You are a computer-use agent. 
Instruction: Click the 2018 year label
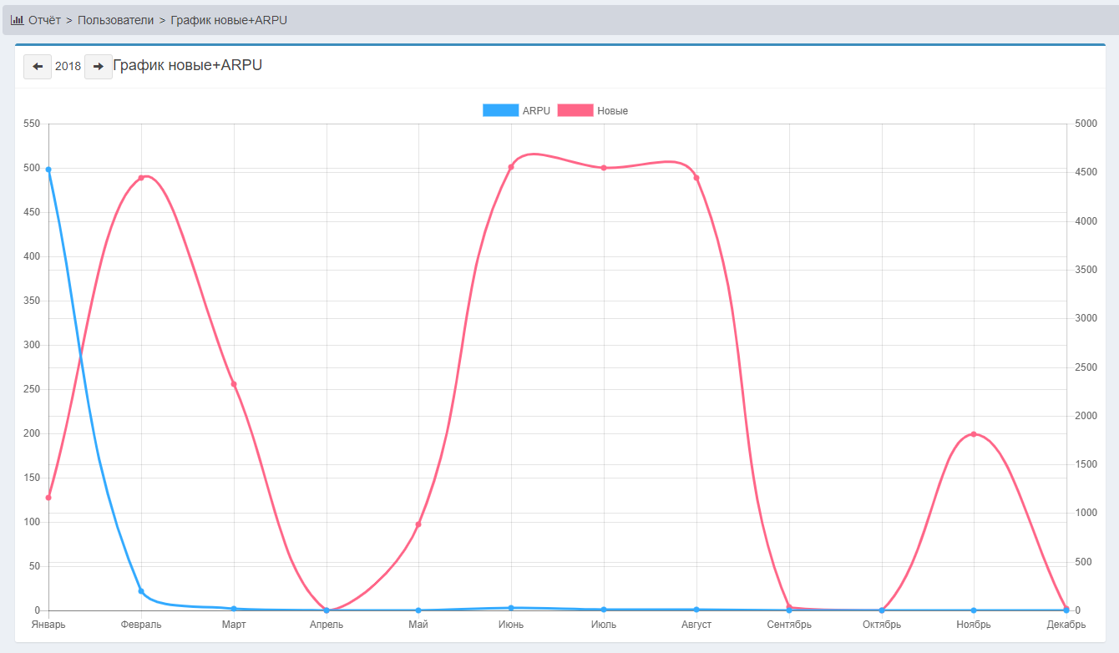click(x=68, y=67)
